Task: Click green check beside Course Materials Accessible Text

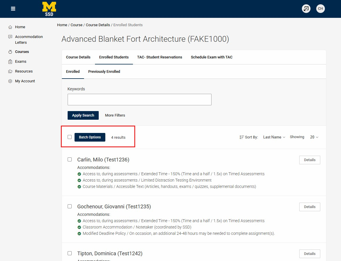Action: click(x=79, y=187)
